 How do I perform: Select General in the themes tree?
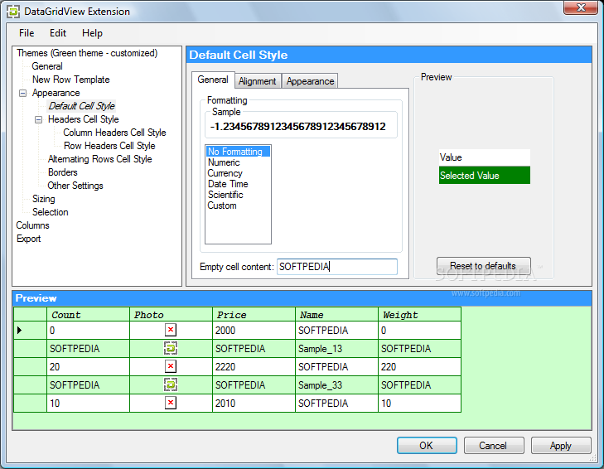pos(47,66)
